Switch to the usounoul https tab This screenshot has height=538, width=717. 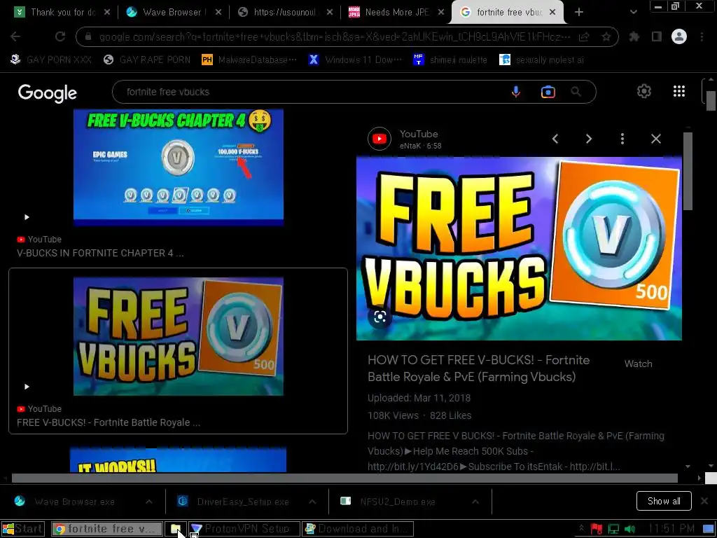point(286,13)
